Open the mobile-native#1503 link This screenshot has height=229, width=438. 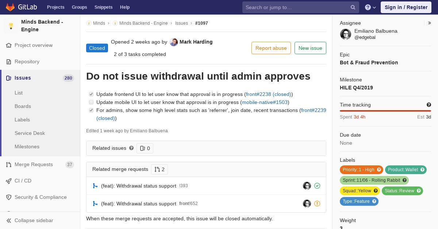[265, 102]
